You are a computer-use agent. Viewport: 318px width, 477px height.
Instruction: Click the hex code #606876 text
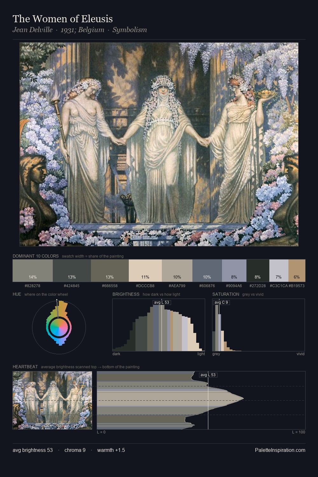[x=207, y=286]
